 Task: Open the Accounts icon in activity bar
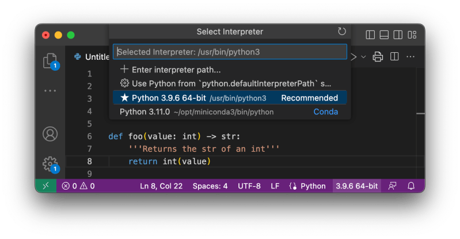pos(50,134)
